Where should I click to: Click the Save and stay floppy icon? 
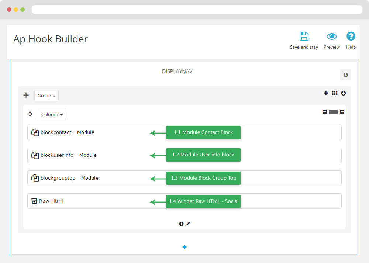[304, 37]
